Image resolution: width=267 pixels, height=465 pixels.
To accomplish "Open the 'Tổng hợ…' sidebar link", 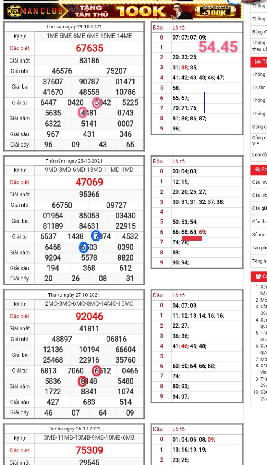I will pyautogui.click(x=259, y=261).
